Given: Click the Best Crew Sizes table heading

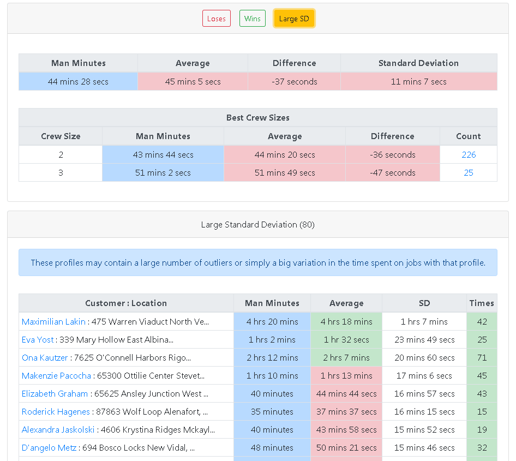Looking at the screenshot, I should click(x=257, y=117).
